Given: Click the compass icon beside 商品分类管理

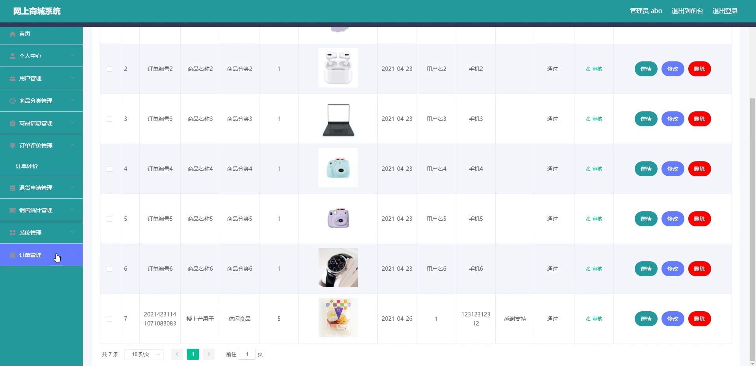Looking at the screenshot, I should 12,100.
